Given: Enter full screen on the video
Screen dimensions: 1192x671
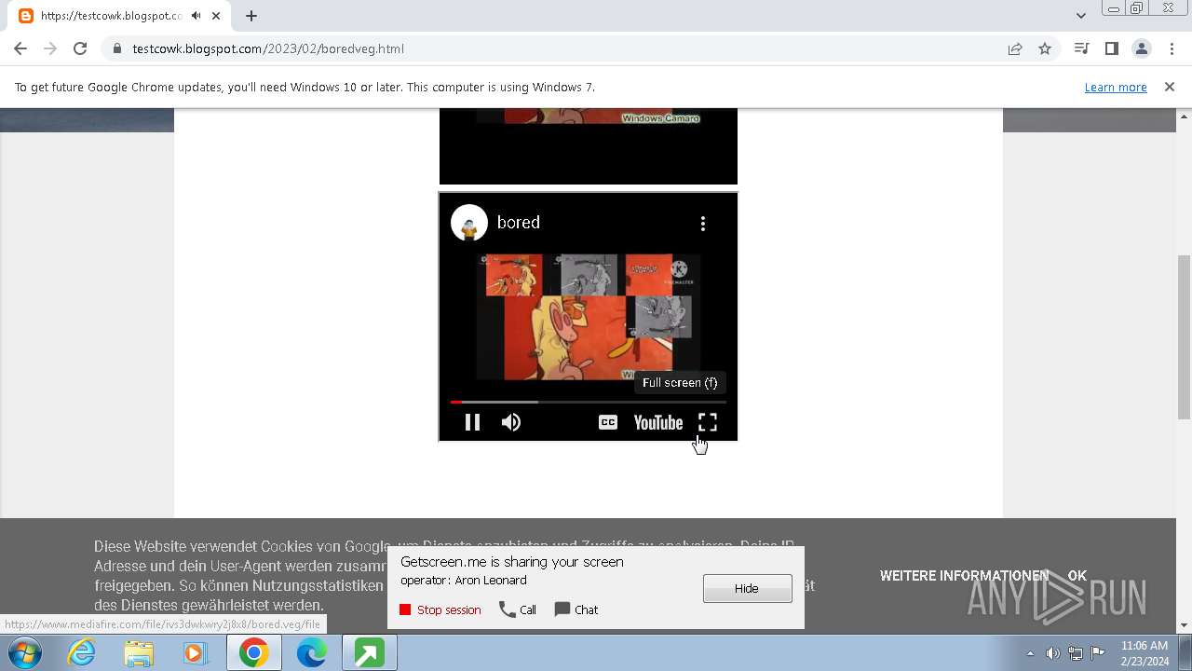Looking at the screenshot, I should tap(708, 422).
